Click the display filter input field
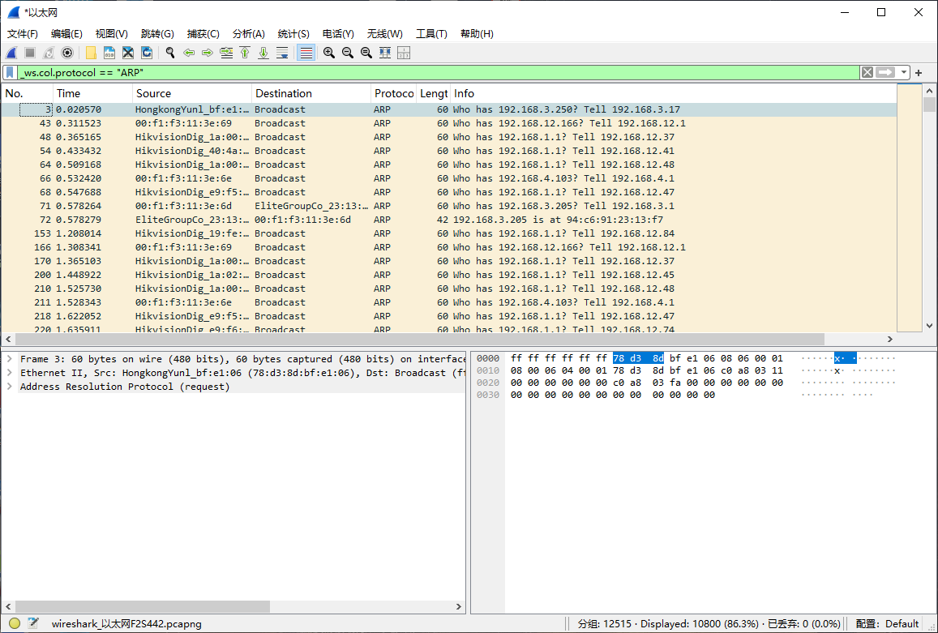938x633 pixels. click(438, 72)
